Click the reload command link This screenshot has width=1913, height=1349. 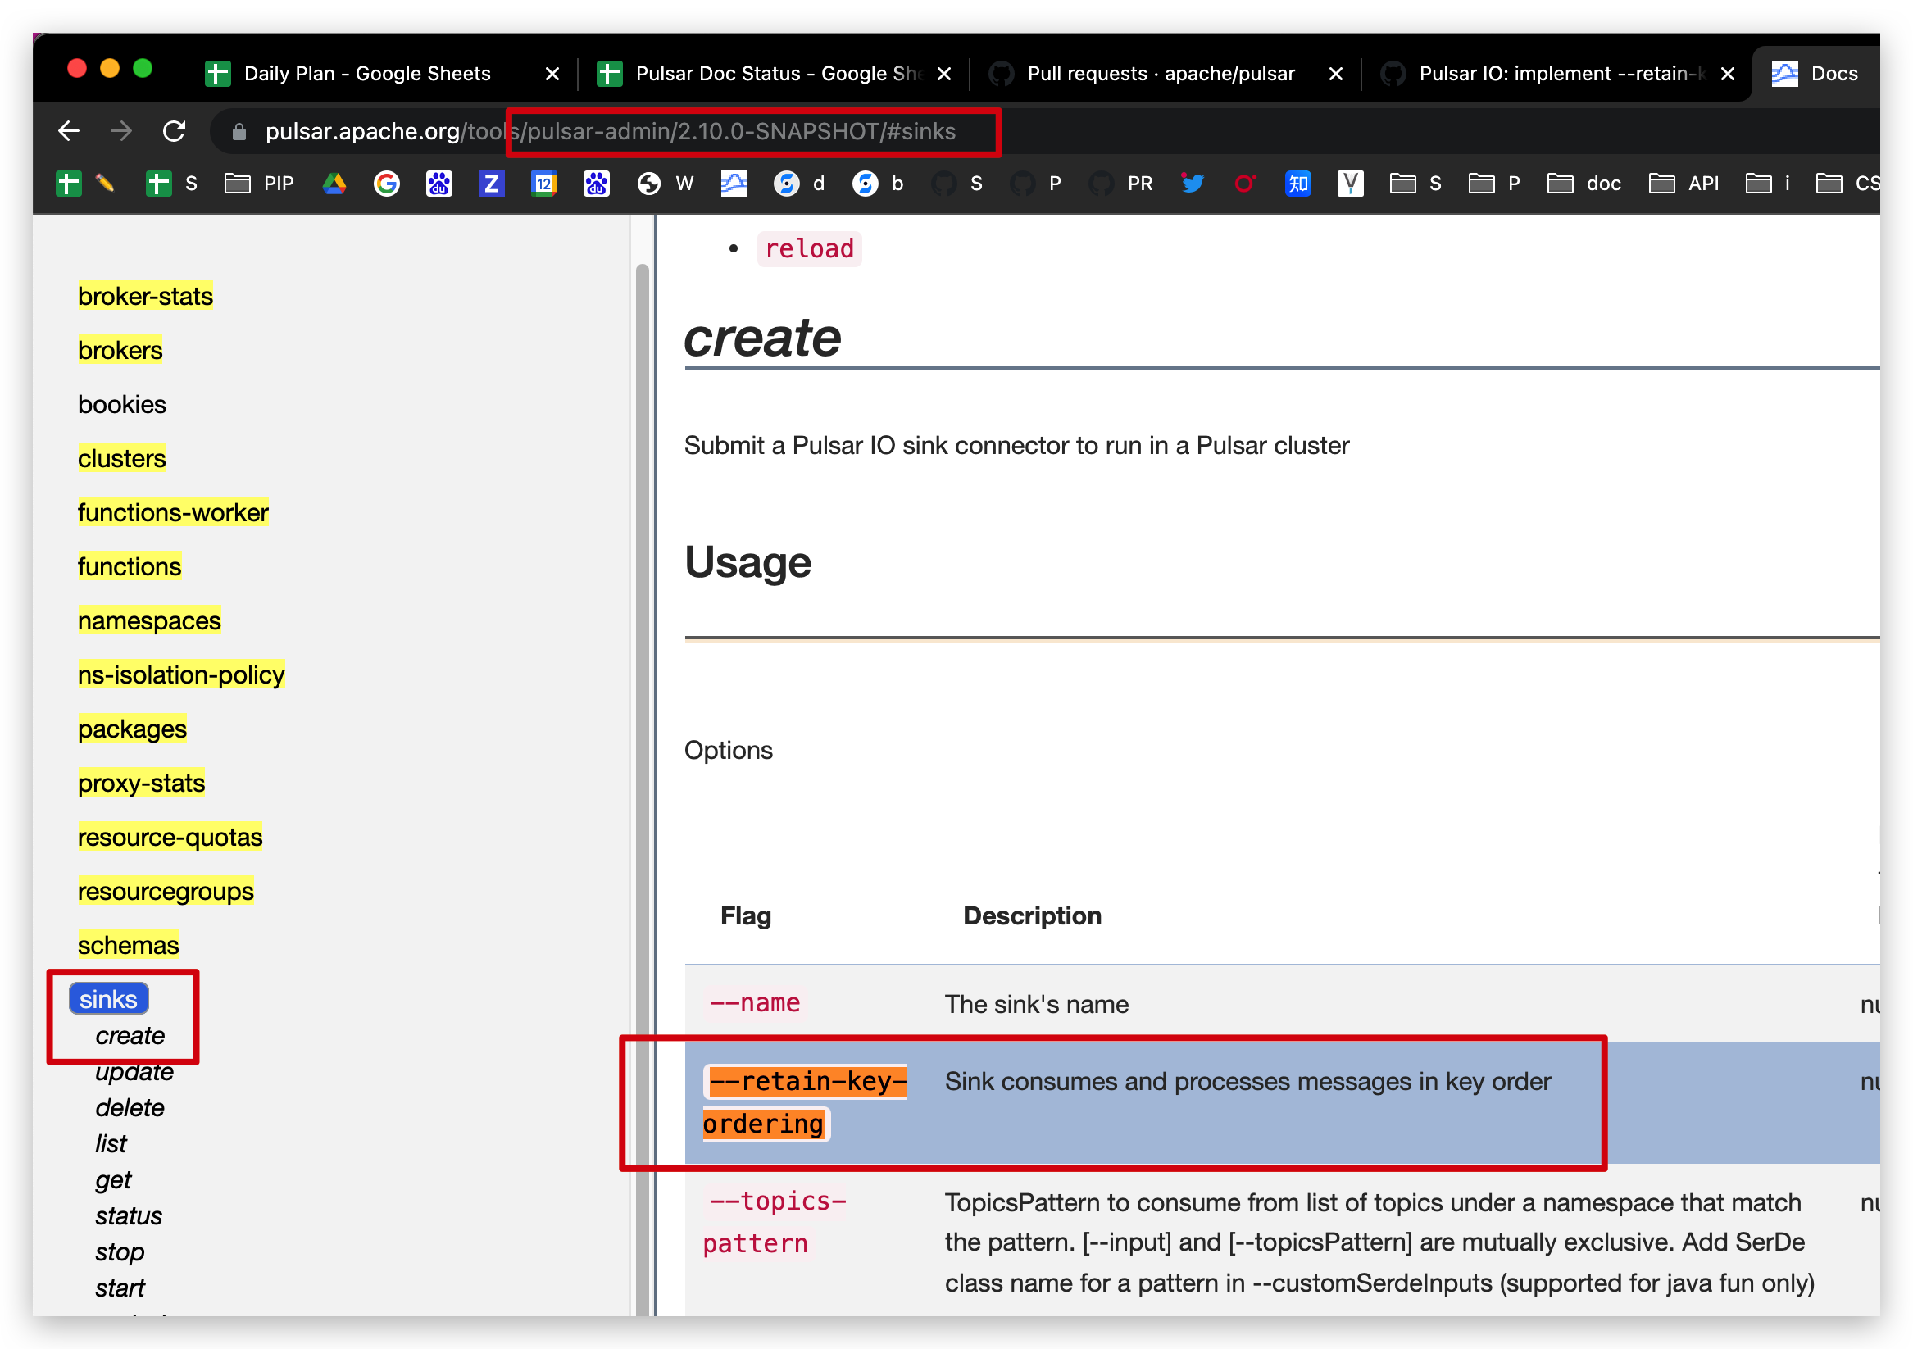[x=808, y=248]
